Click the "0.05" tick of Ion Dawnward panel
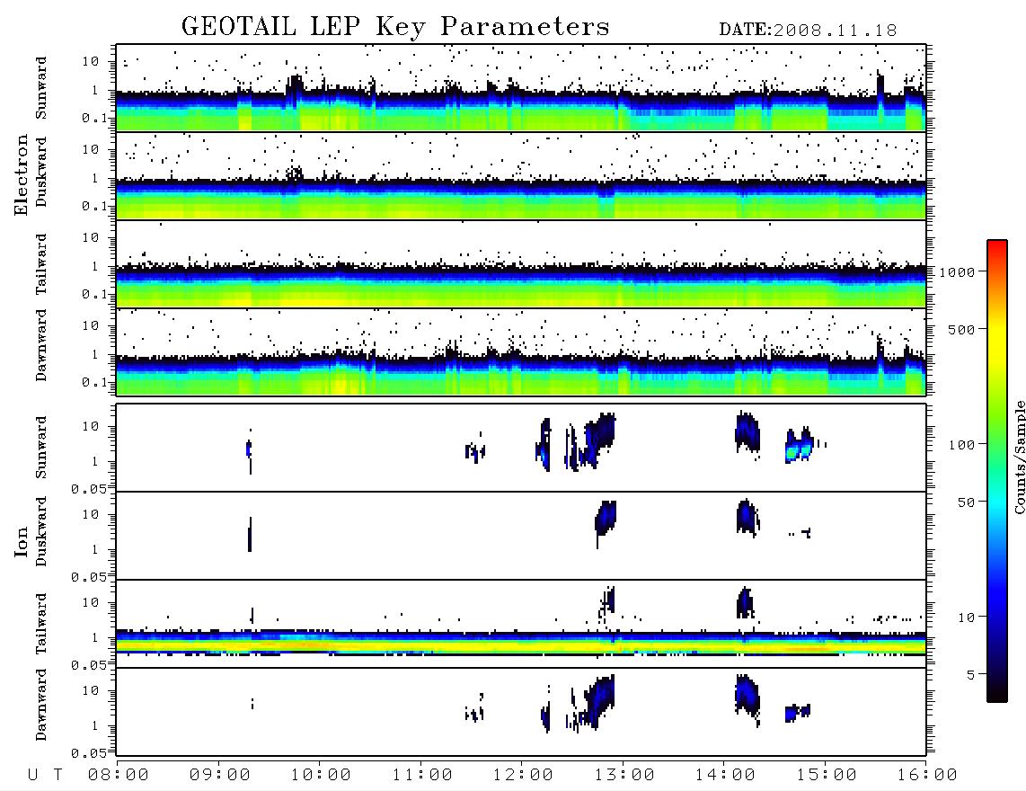Image resolution: width=1026 pixels, height=791 pixels. (x=88, y=753)
